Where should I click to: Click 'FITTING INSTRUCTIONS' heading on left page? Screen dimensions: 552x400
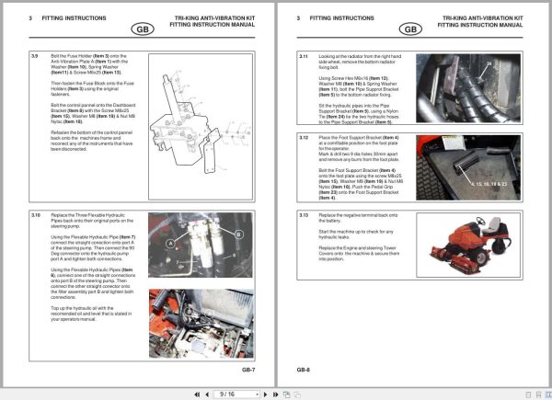point(74,18)
